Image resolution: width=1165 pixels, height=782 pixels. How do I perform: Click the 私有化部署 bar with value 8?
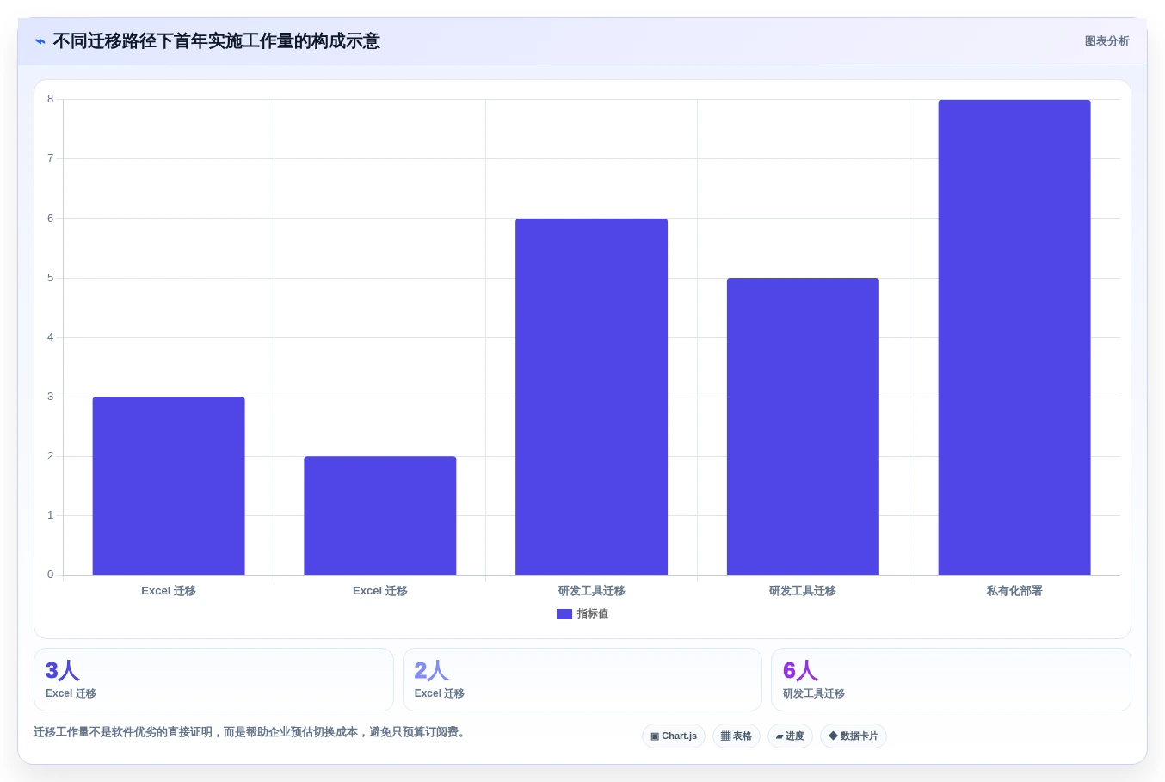[1014, 337]
